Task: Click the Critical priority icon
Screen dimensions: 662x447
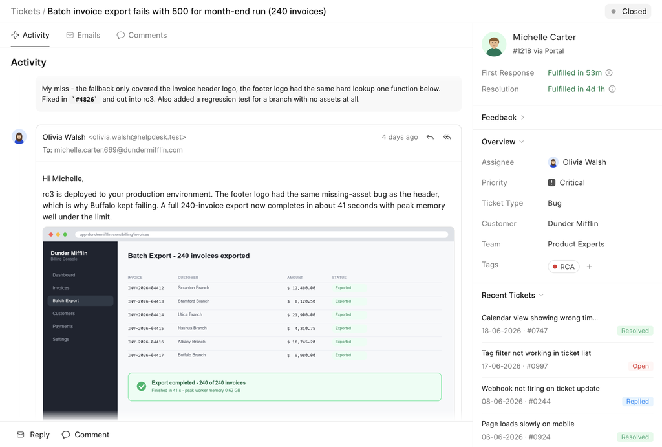Action: click(x=551, y=182)
